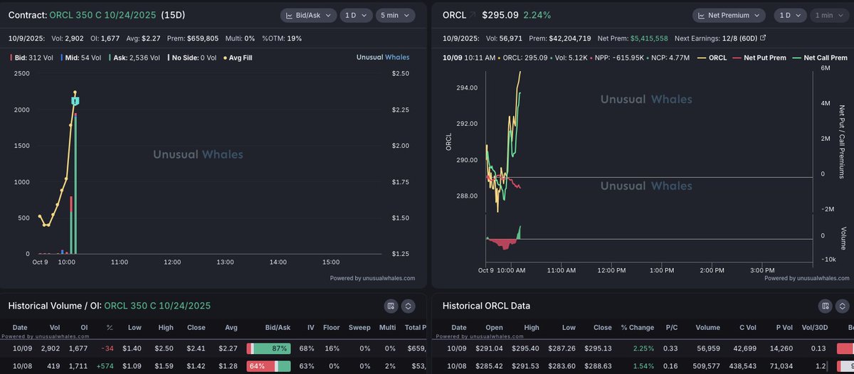Click the Prem $659,805 contract stat
This screenshot has width=854, height=374.
pyautogui.click(x=192, y=38)
